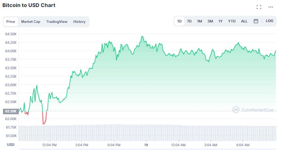Click the 12:04 PM time label
This screenshot has width=281, height=150.
[49, 145]
